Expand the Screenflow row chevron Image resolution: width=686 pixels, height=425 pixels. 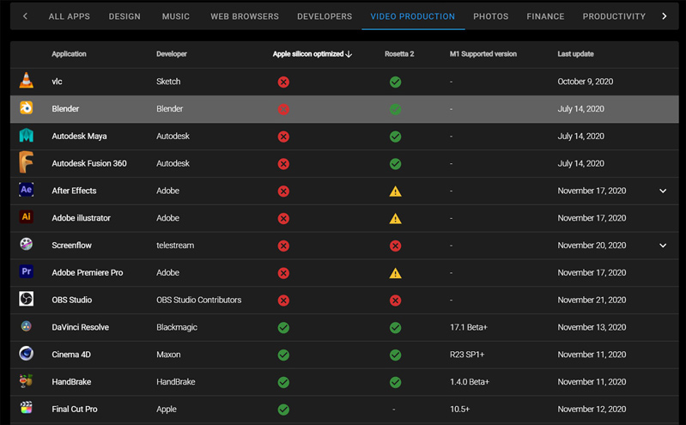pos(663,246)
